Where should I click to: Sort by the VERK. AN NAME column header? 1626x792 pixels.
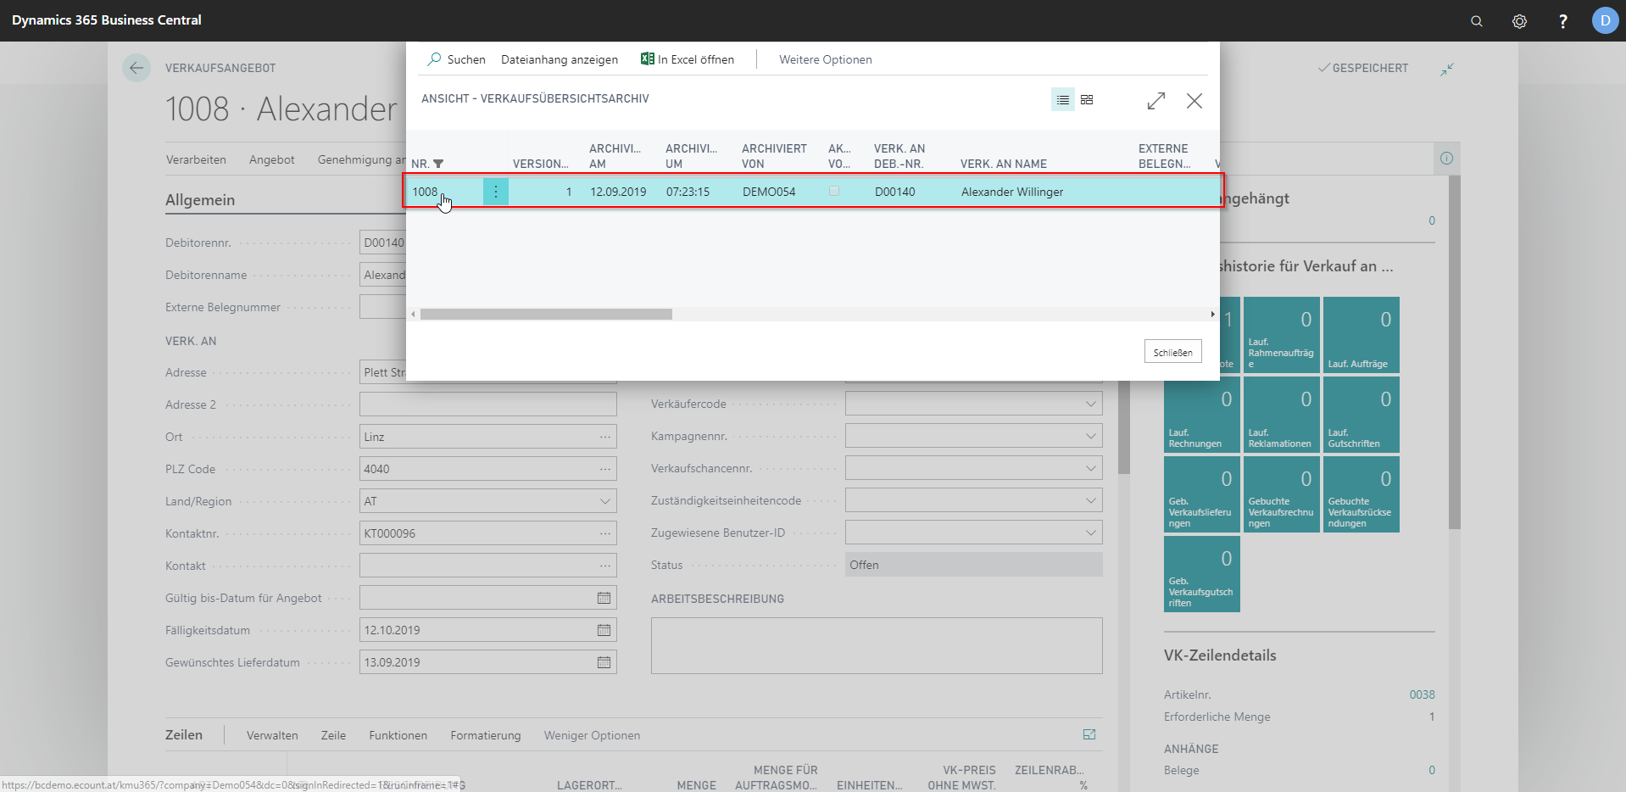pos(1004,164)
